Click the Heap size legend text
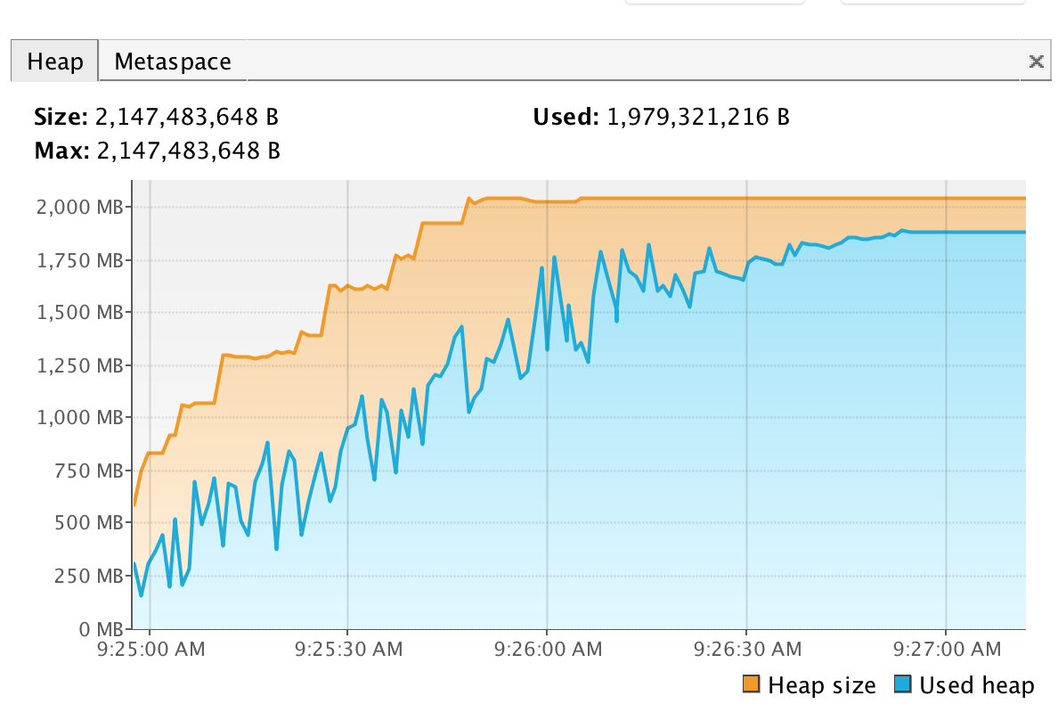The height and width of the screenshot is (704, 1058). click(x=824, y=685)
